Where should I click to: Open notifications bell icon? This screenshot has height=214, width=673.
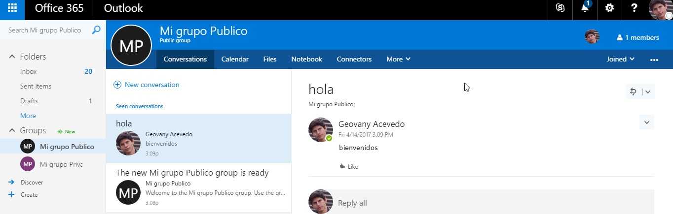[585, 8]
